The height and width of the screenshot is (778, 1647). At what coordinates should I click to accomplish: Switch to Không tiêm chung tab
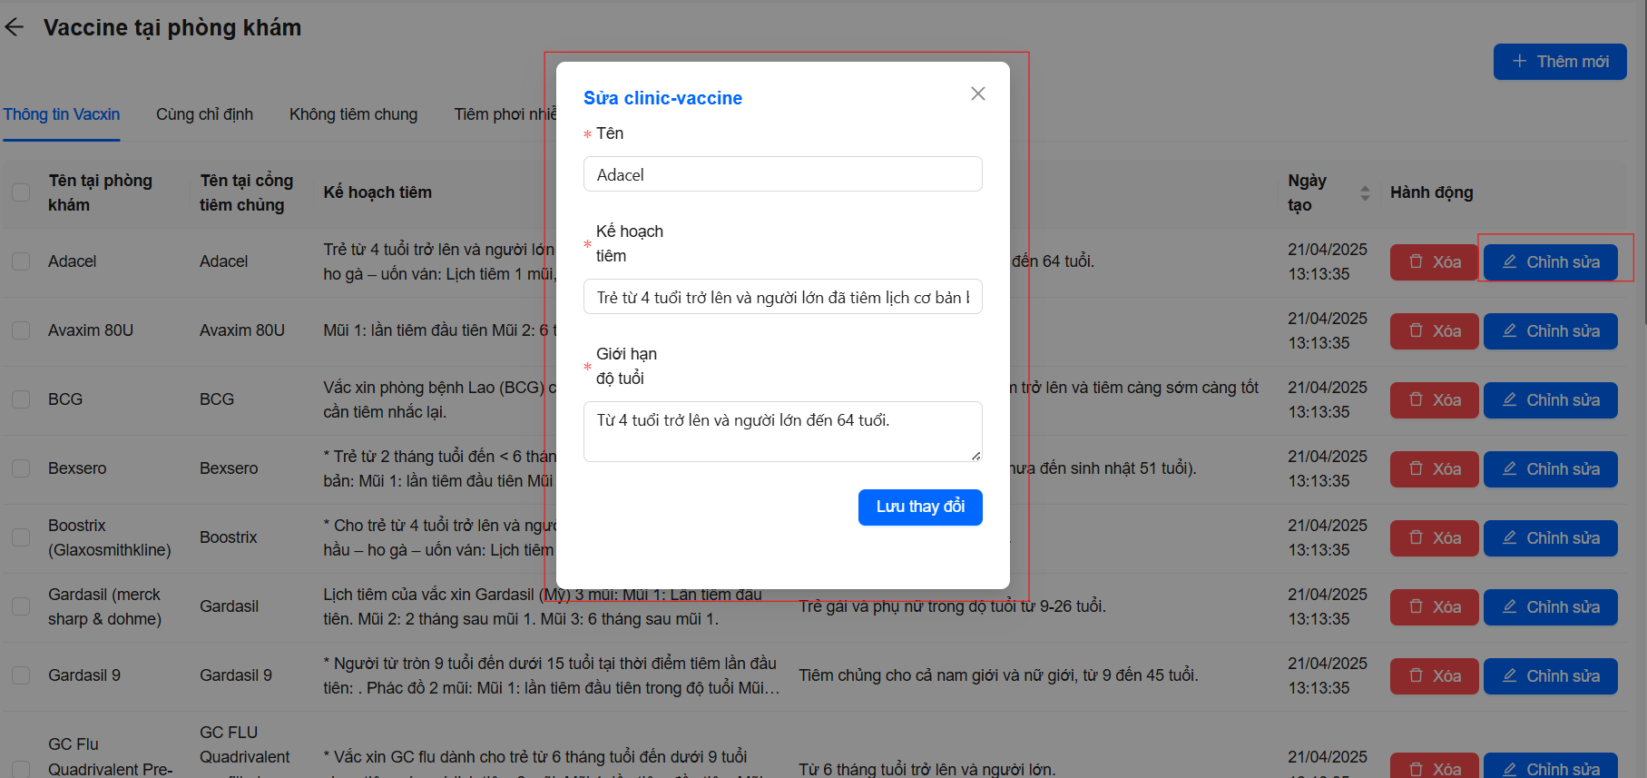click(x=353, y=114)
